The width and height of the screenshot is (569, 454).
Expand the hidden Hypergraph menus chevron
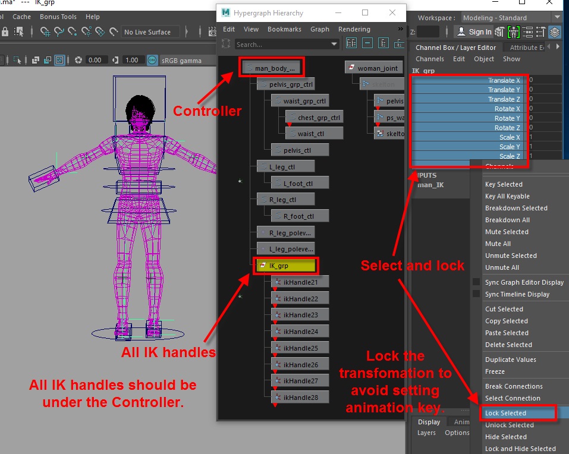400,29
